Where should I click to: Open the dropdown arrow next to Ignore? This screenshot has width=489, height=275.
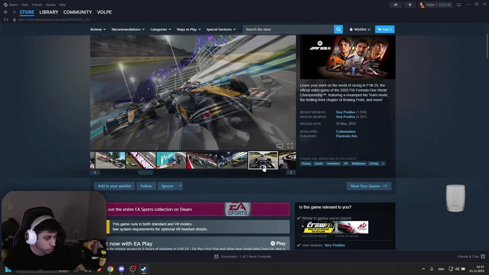pyautogui.click(x=180, y=186)
